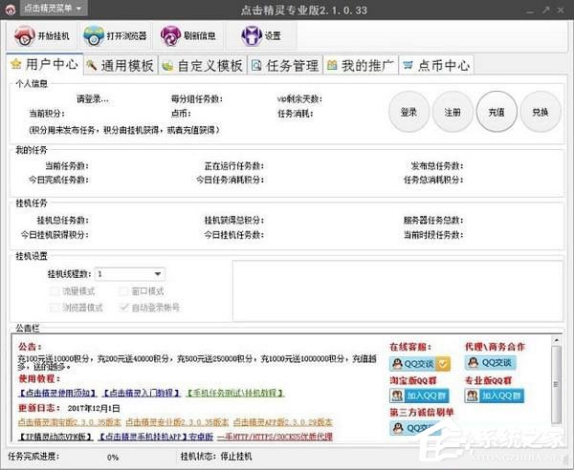The image size is (574, 470).
Task: Open the 自定义模板 tab
Action: point(203,65)
